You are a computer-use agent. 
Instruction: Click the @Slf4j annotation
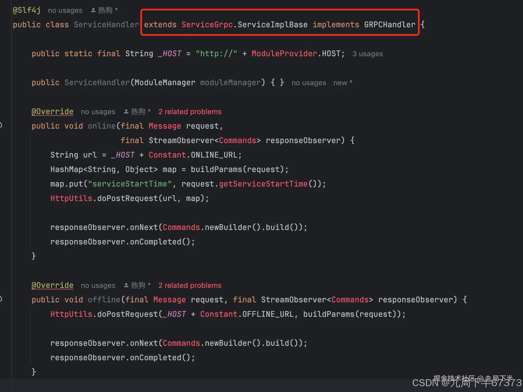coord(27,10)
